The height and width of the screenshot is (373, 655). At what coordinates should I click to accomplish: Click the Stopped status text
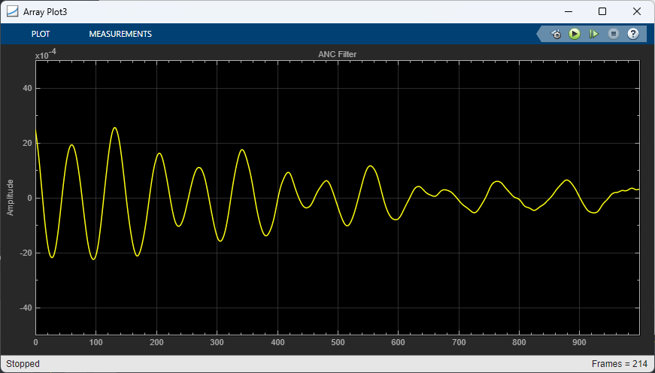pyautogui.click(x=23, y=364)
